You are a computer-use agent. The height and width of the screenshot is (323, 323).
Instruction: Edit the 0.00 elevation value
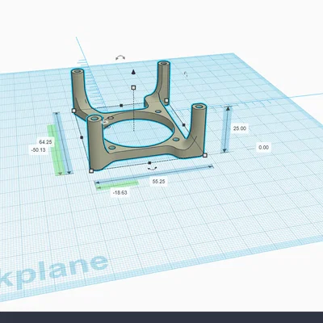(263, 148)
